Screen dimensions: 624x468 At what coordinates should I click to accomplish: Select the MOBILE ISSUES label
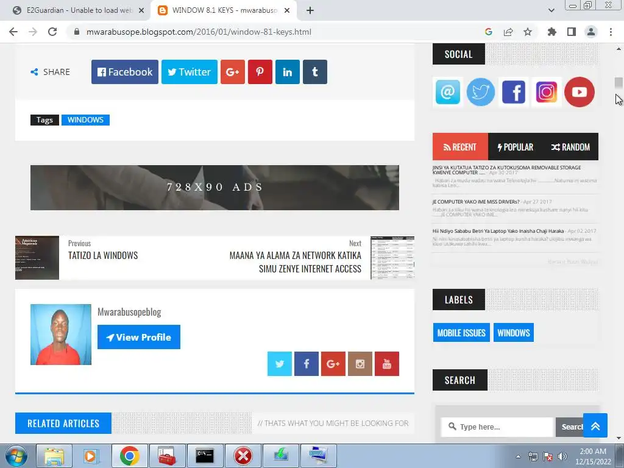461,333
